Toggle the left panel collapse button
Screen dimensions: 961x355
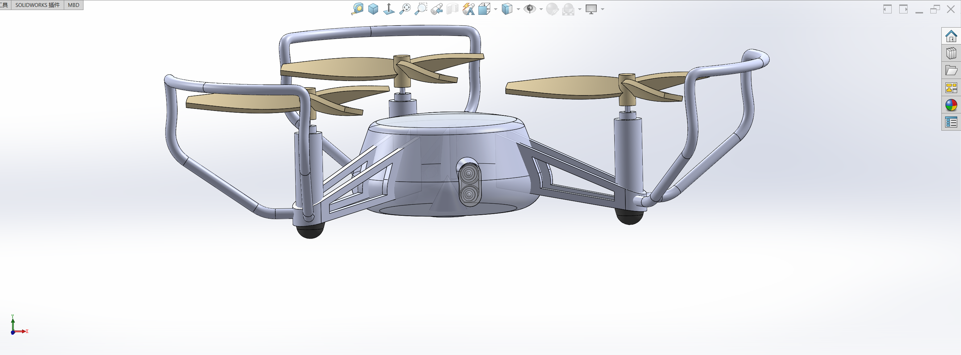pos(888,9)
